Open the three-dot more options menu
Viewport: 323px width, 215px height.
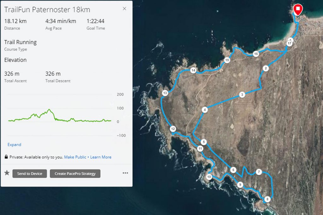(x=125, y=173)
